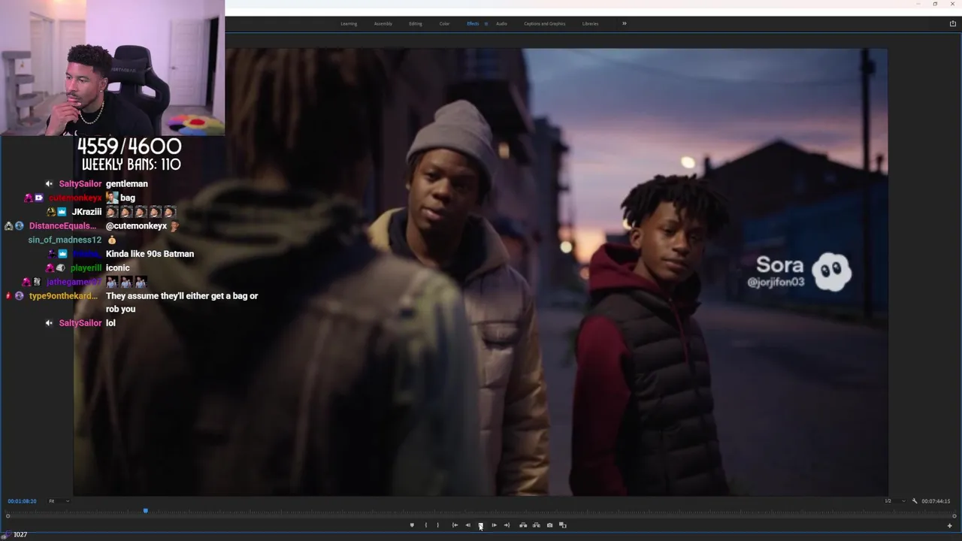Click the Mark Out button

click(438, 525)
